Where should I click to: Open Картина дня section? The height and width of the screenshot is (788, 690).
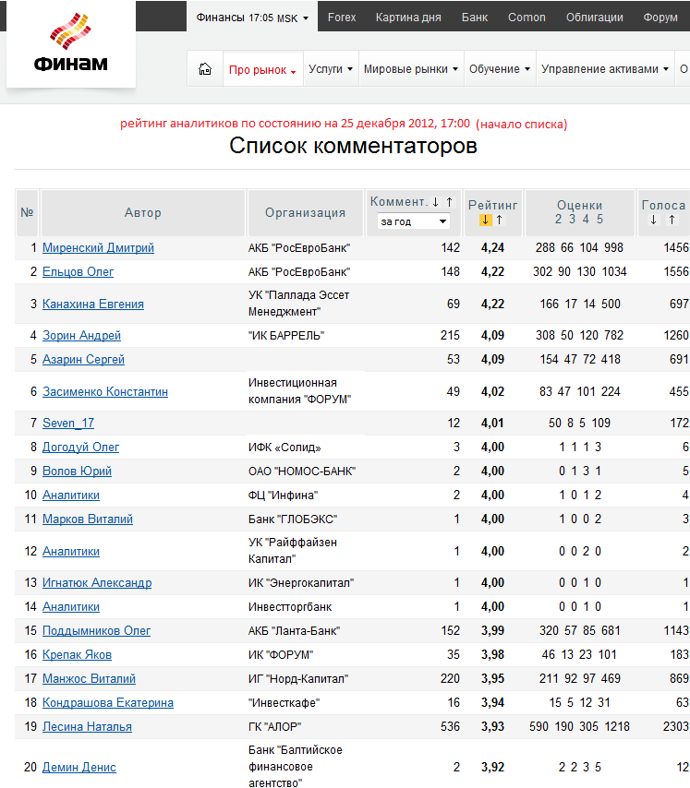(408, 18)
